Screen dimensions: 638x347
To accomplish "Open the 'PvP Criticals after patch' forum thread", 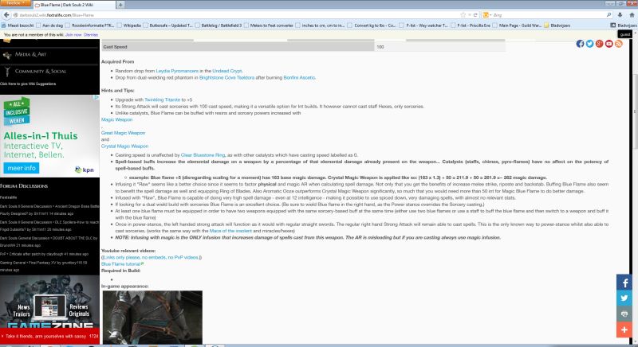I will tap(45, 254).
